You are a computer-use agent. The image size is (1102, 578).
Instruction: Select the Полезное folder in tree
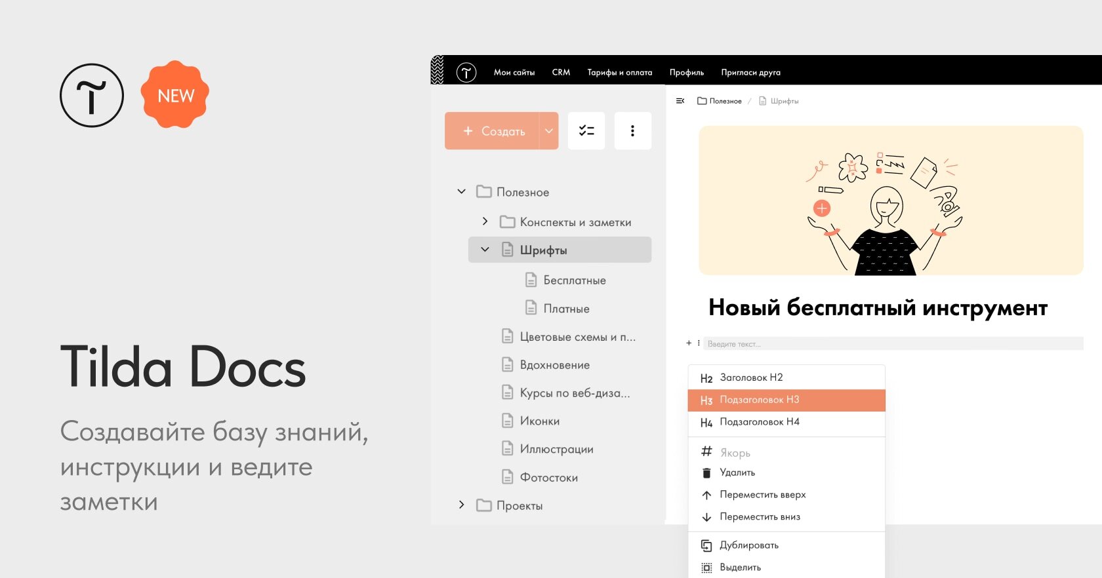pyautogui.click(x=522, y=192)
